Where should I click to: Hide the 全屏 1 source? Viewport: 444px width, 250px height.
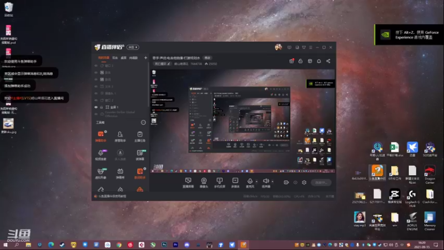[x=96, y=107]
